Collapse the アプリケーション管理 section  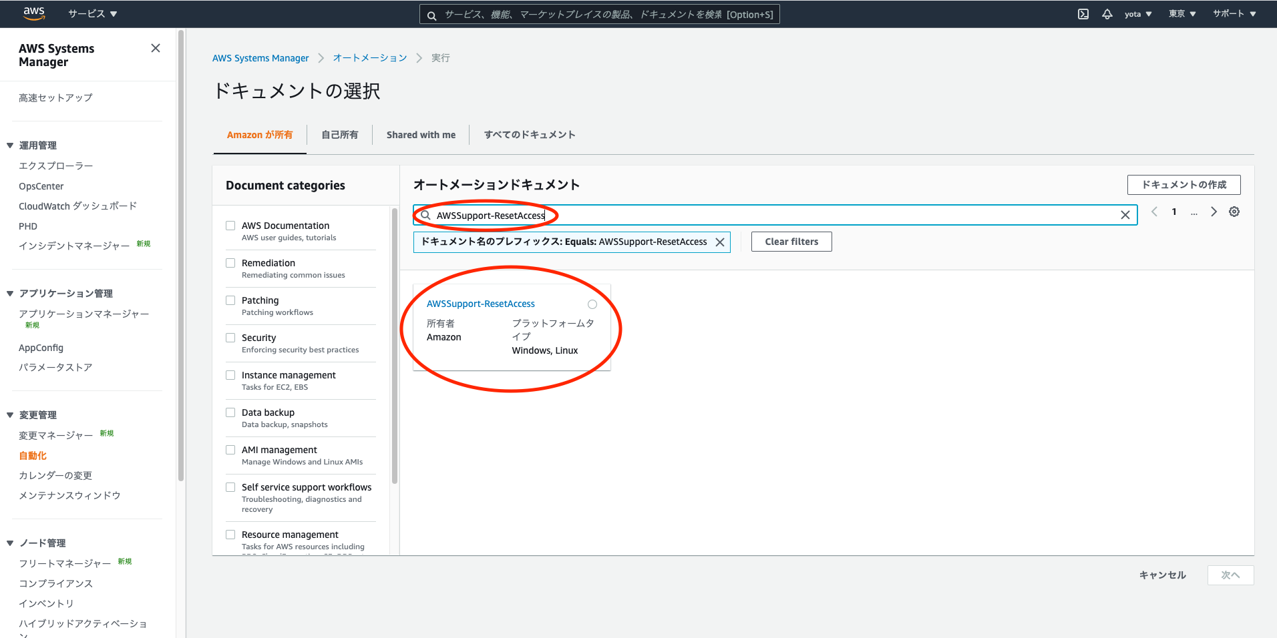10,294
